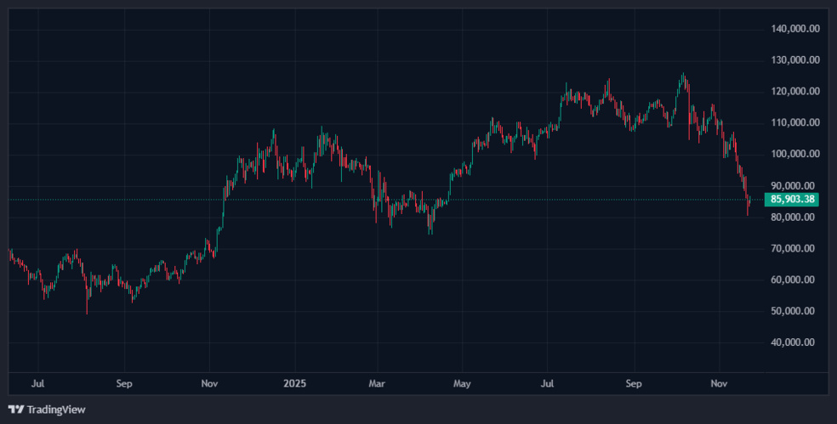Viewport: 837px width, 424px height.
Task: Click the Mar label on time axis
Action: 377,383
